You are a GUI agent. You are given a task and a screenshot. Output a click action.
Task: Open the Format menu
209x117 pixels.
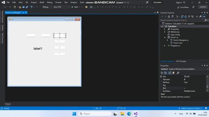pos(58,2)
